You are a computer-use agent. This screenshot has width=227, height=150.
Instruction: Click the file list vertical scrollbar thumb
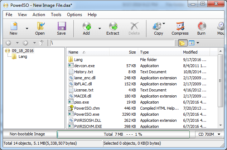220,81
